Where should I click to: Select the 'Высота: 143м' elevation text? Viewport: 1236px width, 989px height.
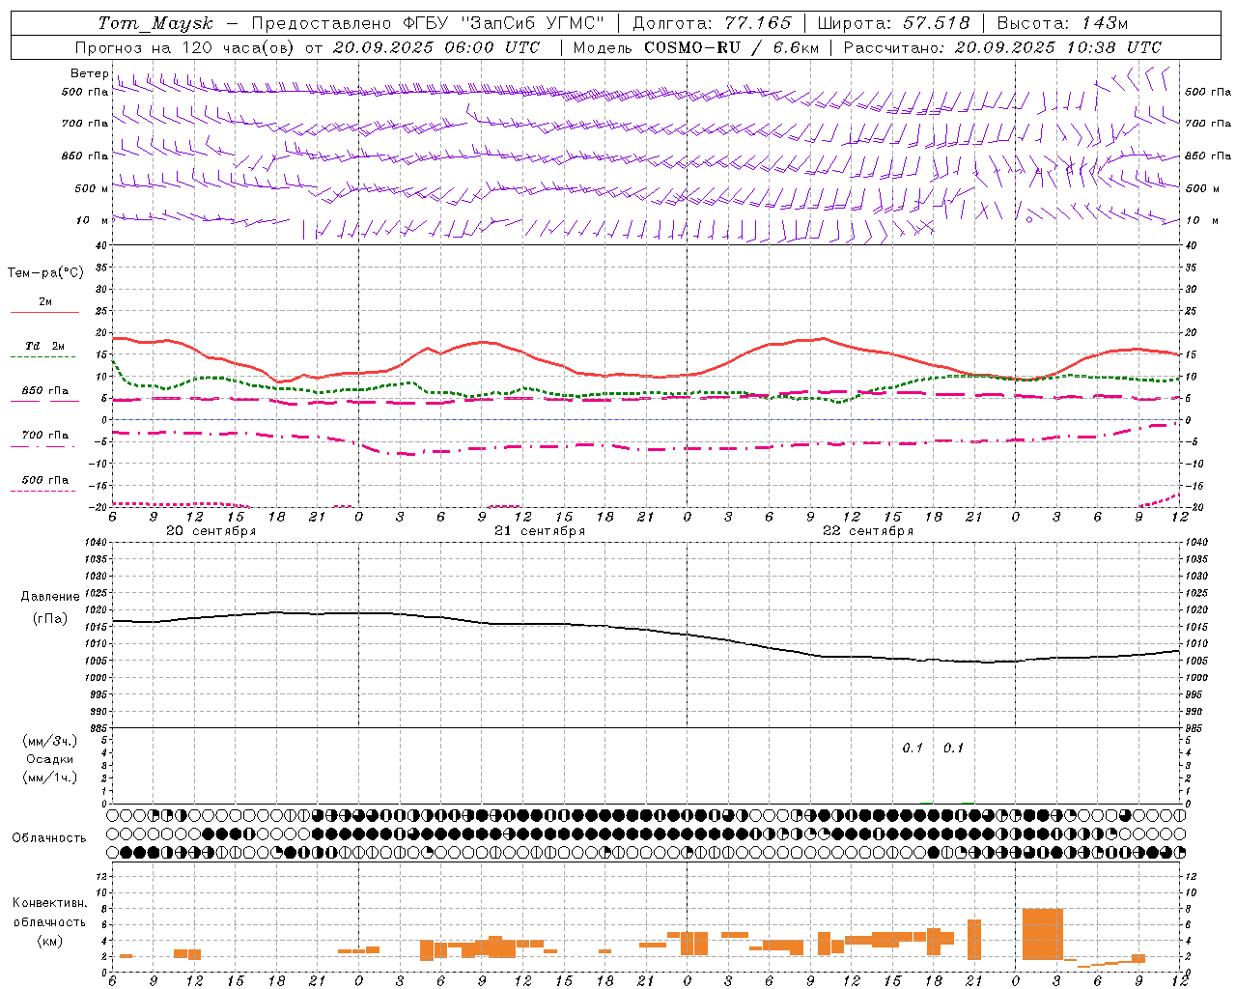click(1062, 23)
